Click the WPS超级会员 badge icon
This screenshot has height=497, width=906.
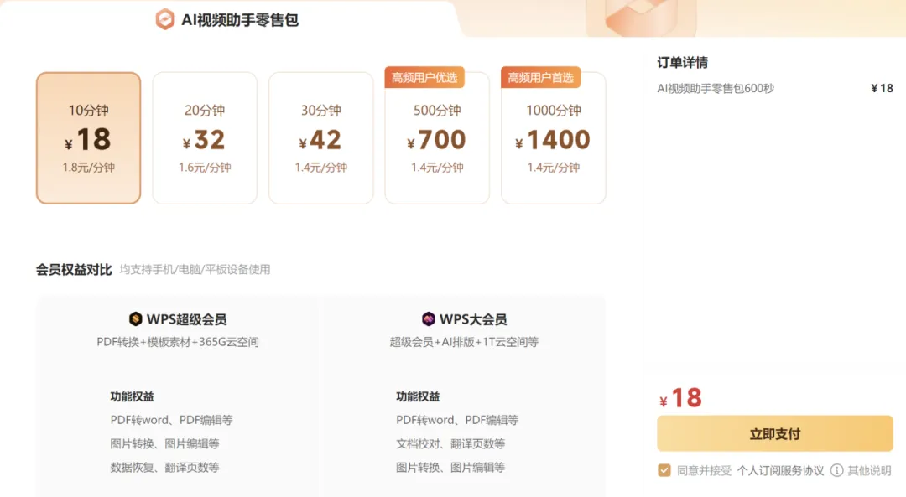135,318
